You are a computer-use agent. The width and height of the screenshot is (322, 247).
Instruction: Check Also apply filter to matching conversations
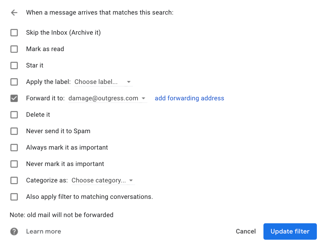tap(14, 197)
